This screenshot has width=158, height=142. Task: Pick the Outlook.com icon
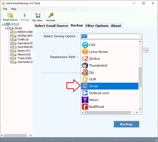coord(85,93)
